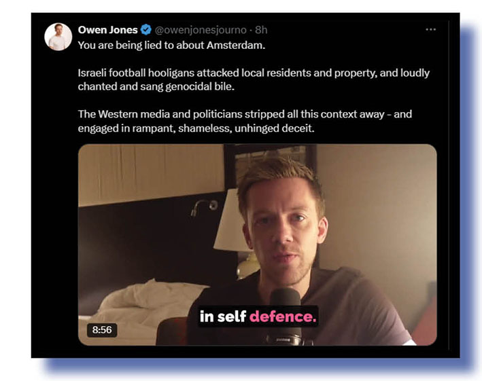482x381 pixels.
Task: Click the word 'deceit.' ending the tweet
Action: [298, 128]
